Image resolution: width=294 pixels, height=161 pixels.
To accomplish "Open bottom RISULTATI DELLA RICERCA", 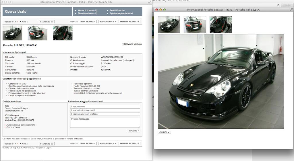I will [x=83, y=143].
